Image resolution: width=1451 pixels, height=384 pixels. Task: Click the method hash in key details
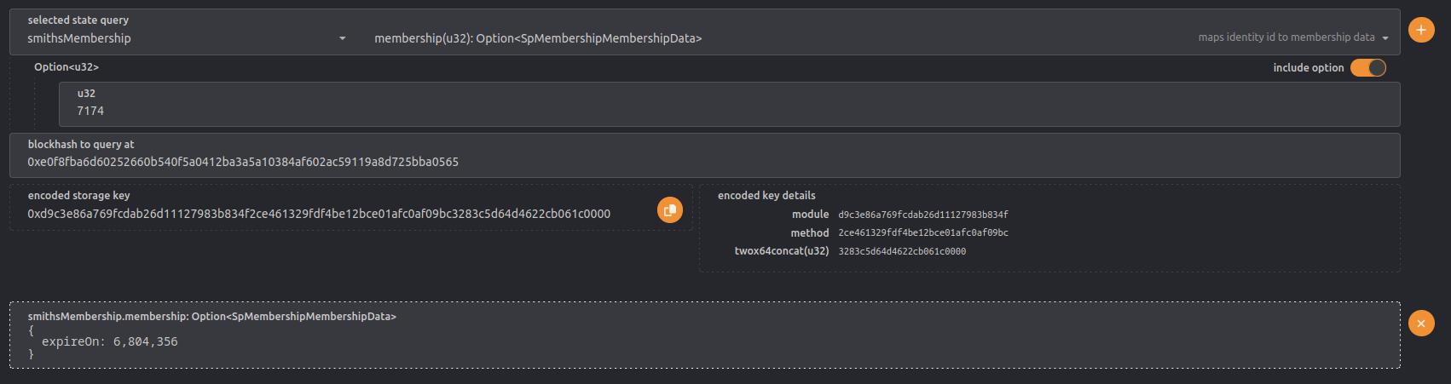pos(923,232)
